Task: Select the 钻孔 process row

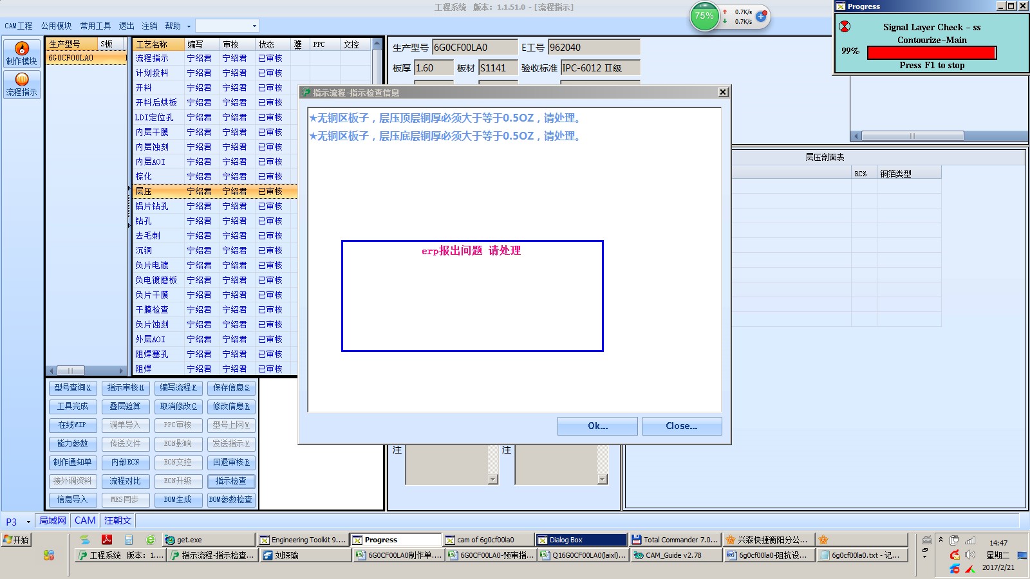Action: (x=215, y=221)
